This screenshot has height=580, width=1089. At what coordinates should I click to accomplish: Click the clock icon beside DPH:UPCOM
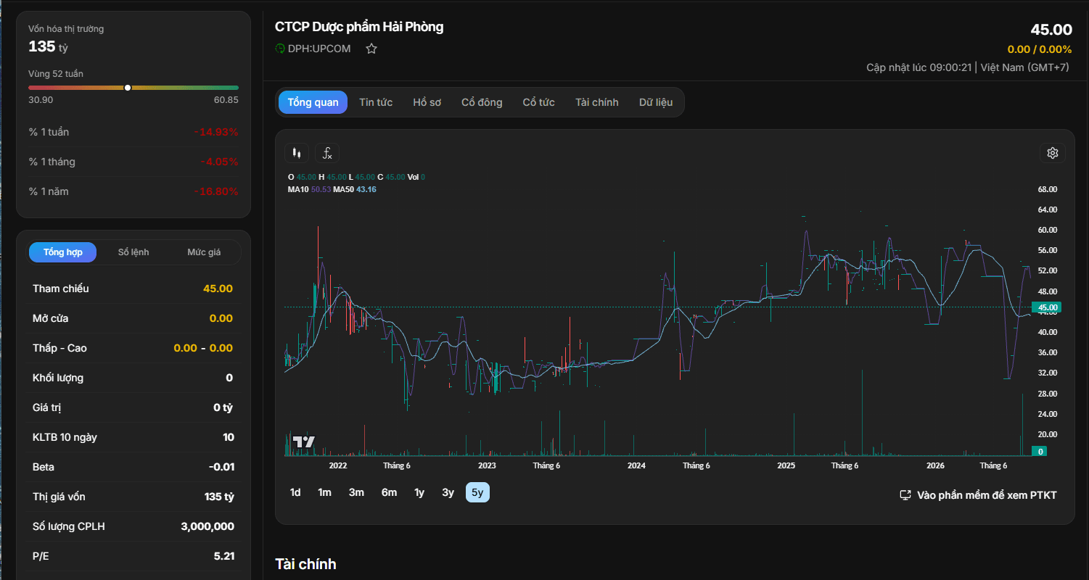(280, 49)
